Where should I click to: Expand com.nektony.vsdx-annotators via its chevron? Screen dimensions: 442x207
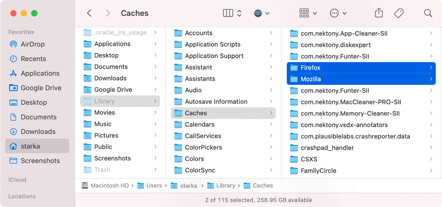click(431, 125)
